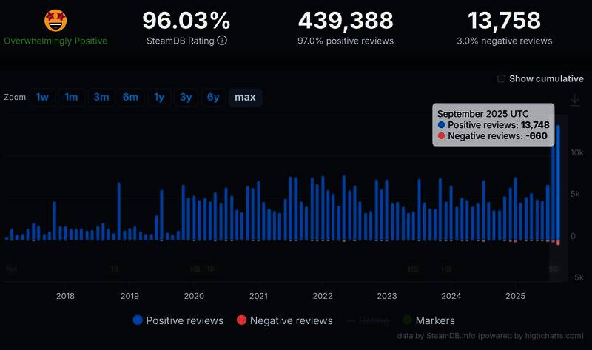
Task: Select the max zoom range
Action: coord(245,97)
